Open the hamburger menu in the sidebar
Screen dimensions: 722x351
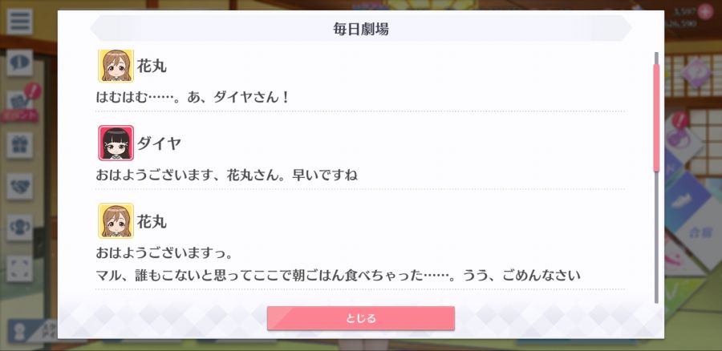pos(19,21)
